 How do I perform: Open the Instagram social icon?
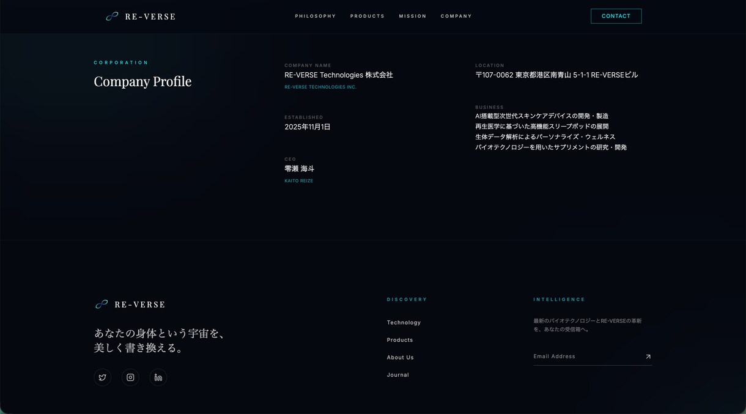pos(130,377)
